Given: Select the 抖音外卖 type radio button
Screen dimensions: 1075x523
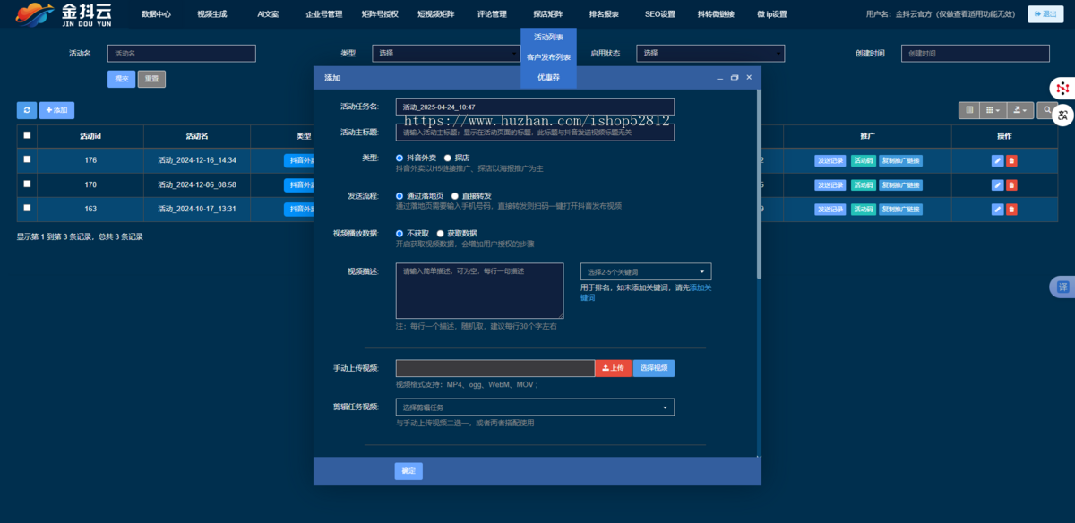Looking at the screenshot, I should (x=400, y=158).
